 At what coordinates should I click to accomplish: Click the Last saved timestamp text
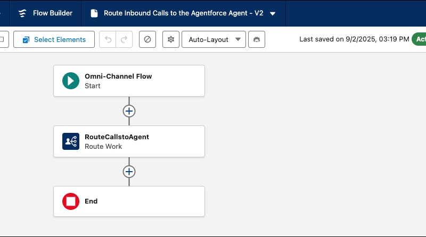click(354, 39)
